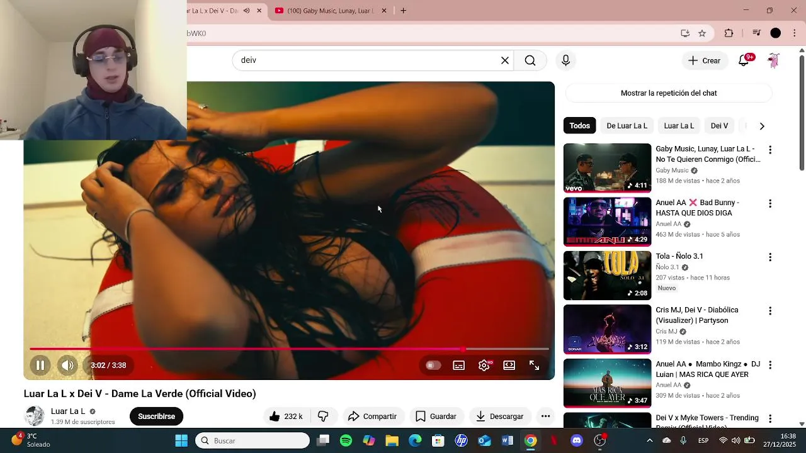
Task: Show more filter chips with the arrow
Action: pyautogui.click(x=762, y=126)
